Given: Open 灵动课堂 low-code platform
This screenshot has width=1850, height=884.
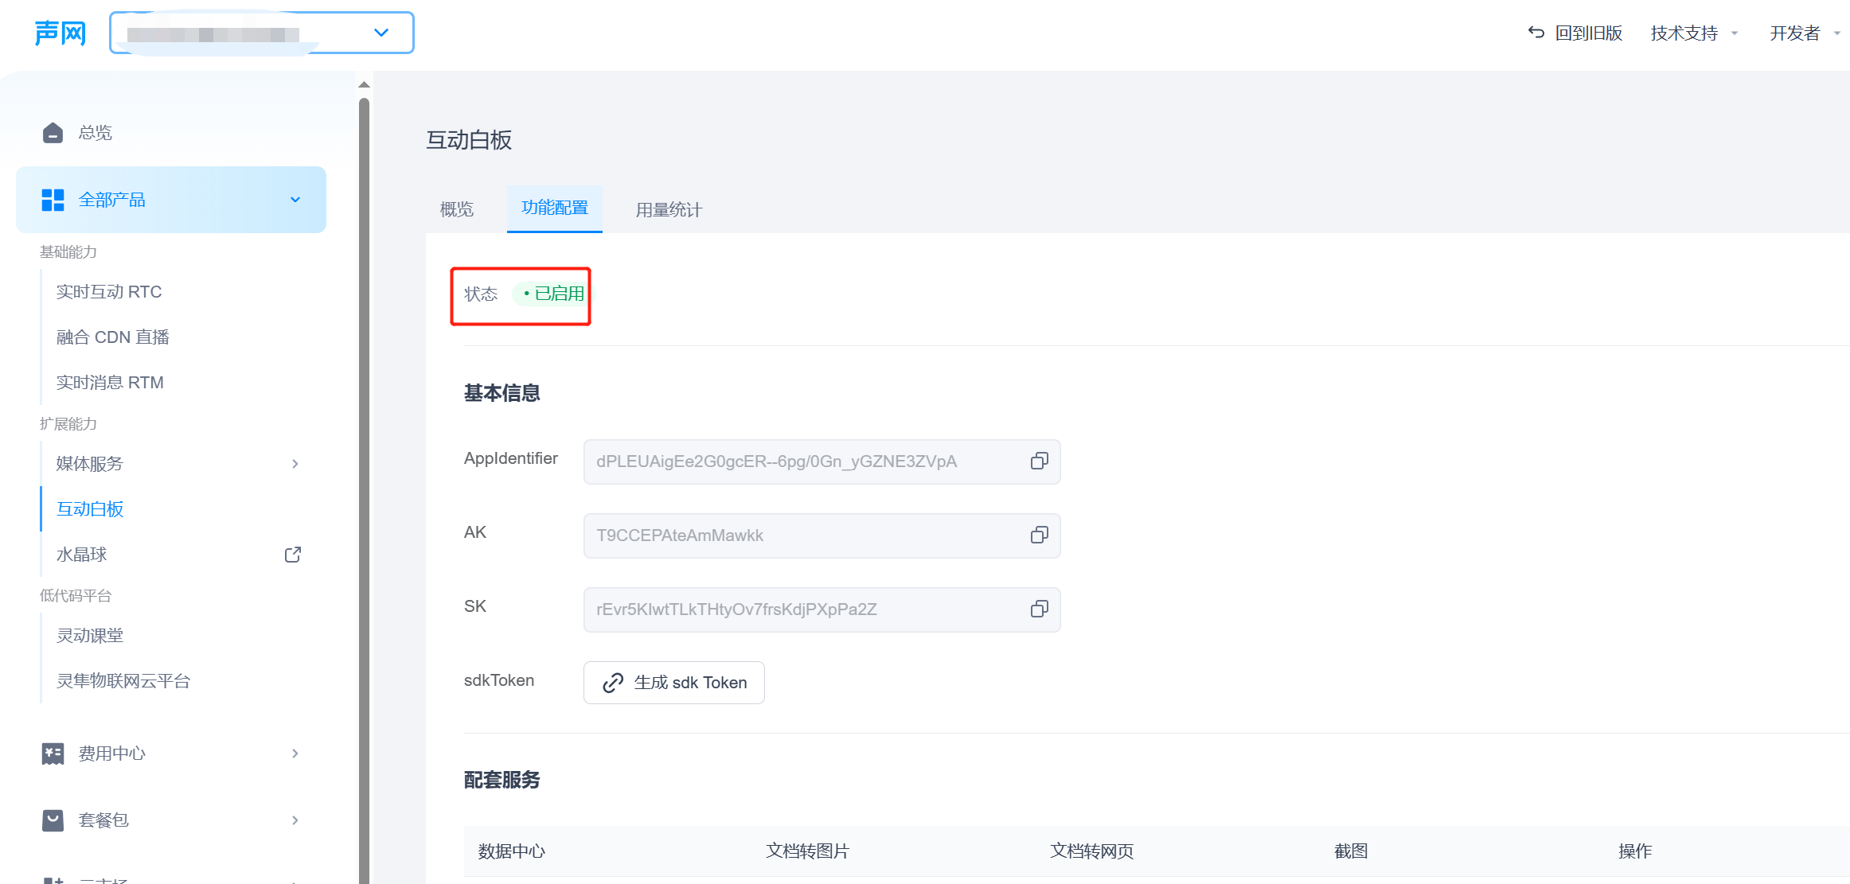Looking at the screenshot, I should click(x=90, y=636).
